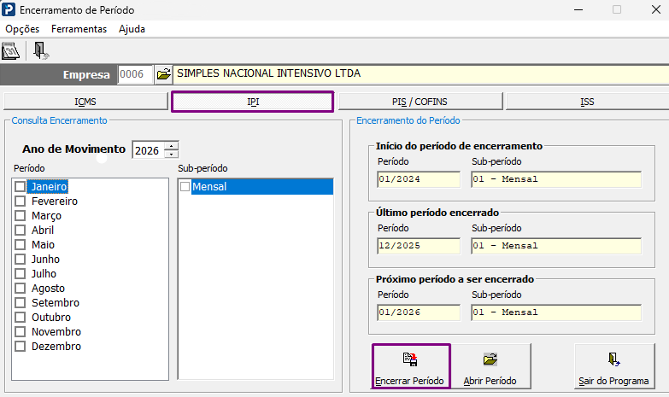This screenshot has height=397, width=669.
Task: Minimize the Encerramento de Período window
Action: pyautogui.click(x=578, y=9)
